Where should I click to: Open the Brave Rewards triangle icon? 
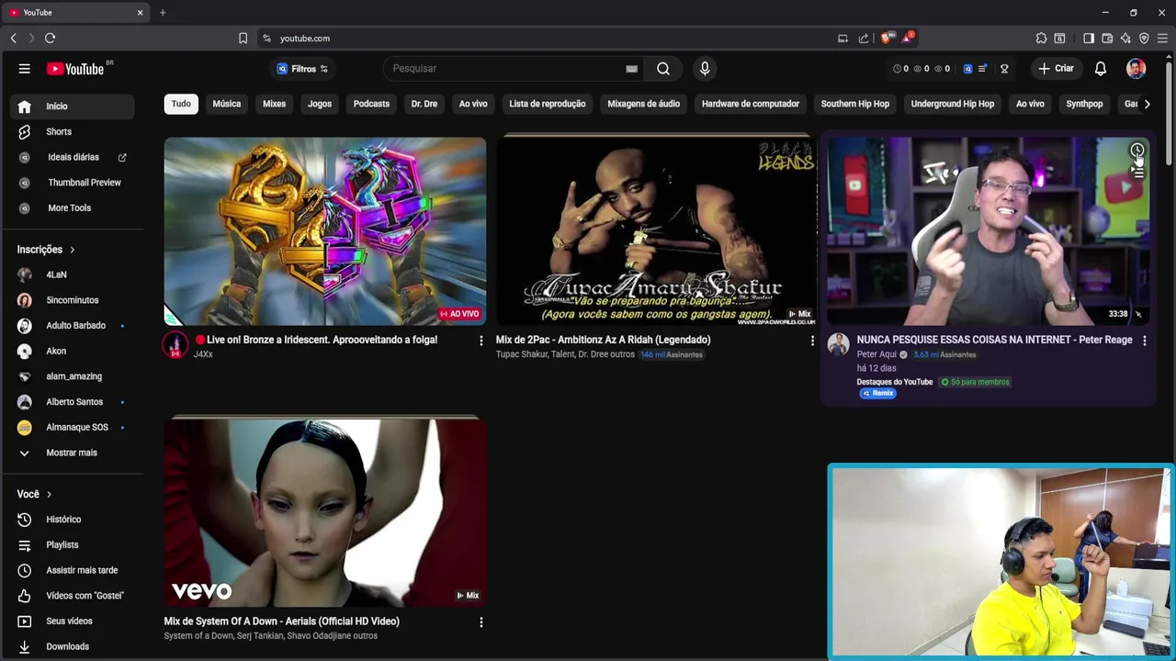(908, 39)
